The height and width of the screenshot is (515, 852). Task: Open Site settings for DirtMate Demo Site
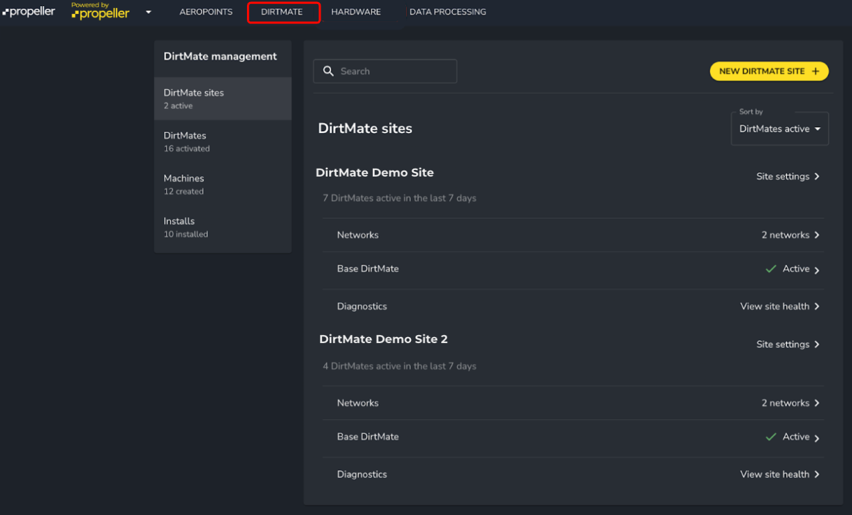pos(788,177)
